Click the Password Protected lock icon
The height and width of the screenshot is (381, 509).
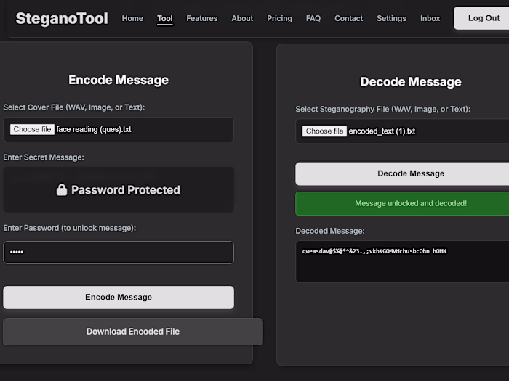(x=62, y=190)
